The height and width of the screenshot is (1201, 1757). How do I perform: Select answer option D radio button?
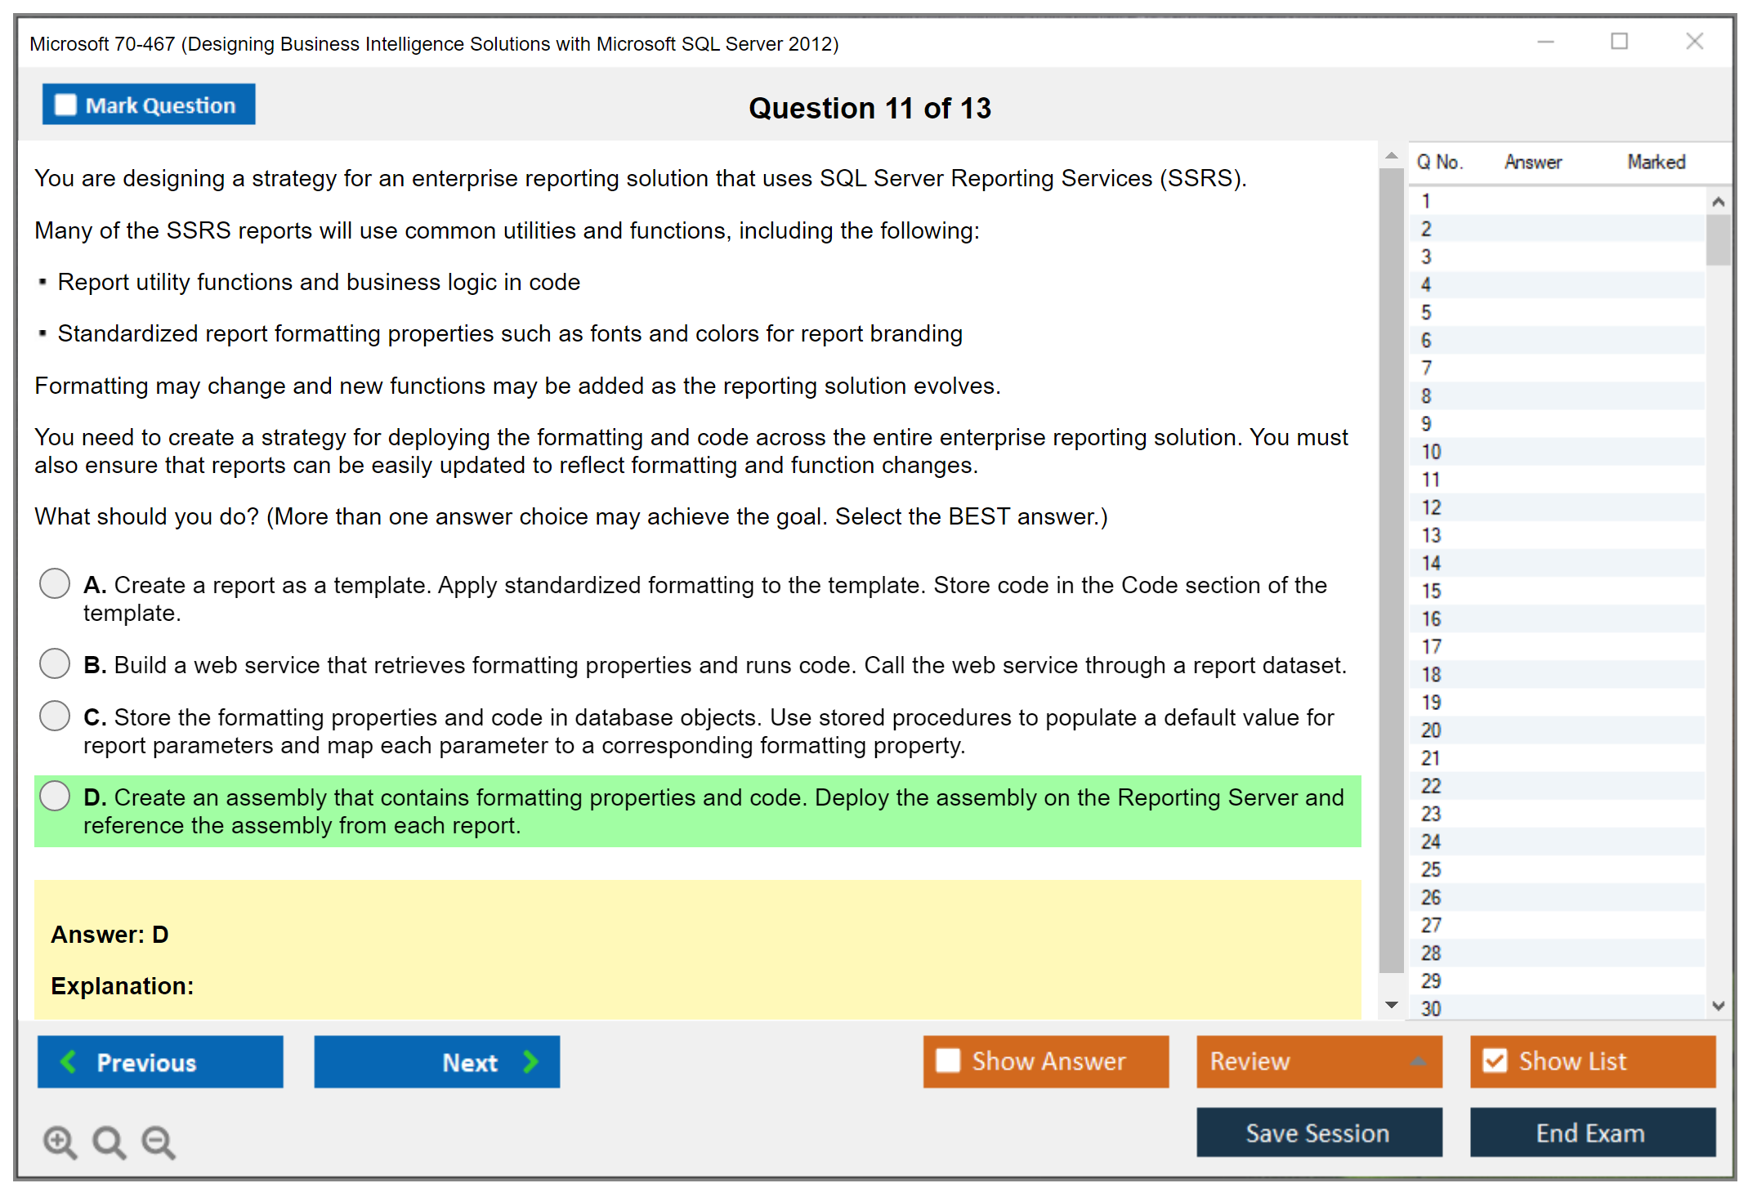coord(54,796)
